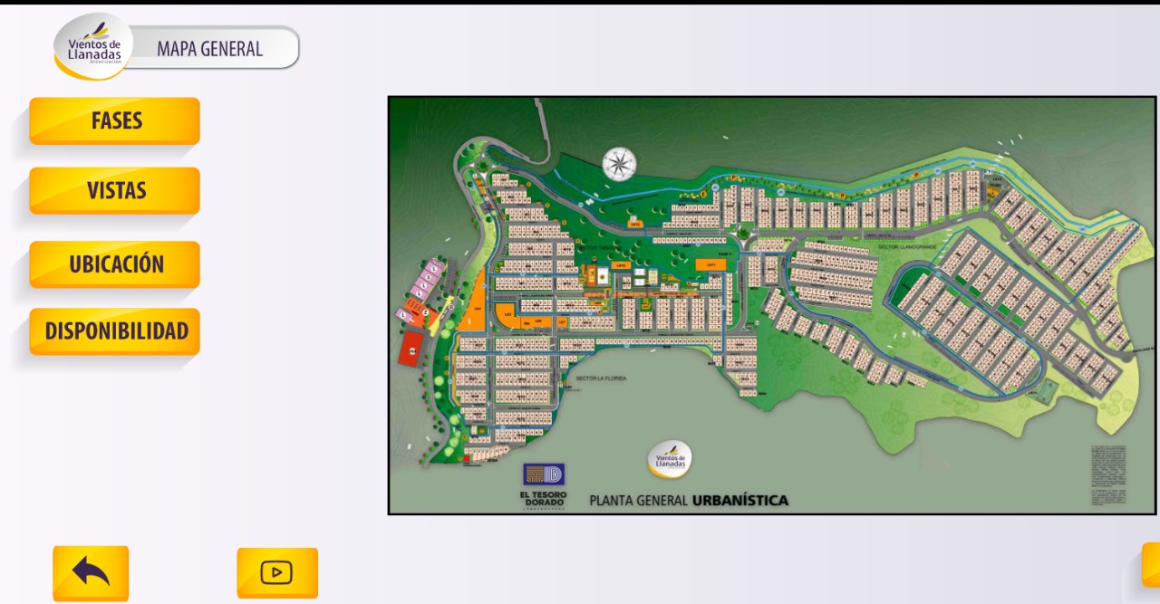The width and height of the screenshot is (1160, 604).
Task: Click the red sports court on map
Action: (412, 347)
